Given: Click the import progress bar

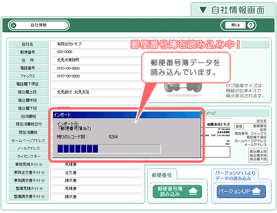Looking at the screenshot, I should (x=109, y=149).
